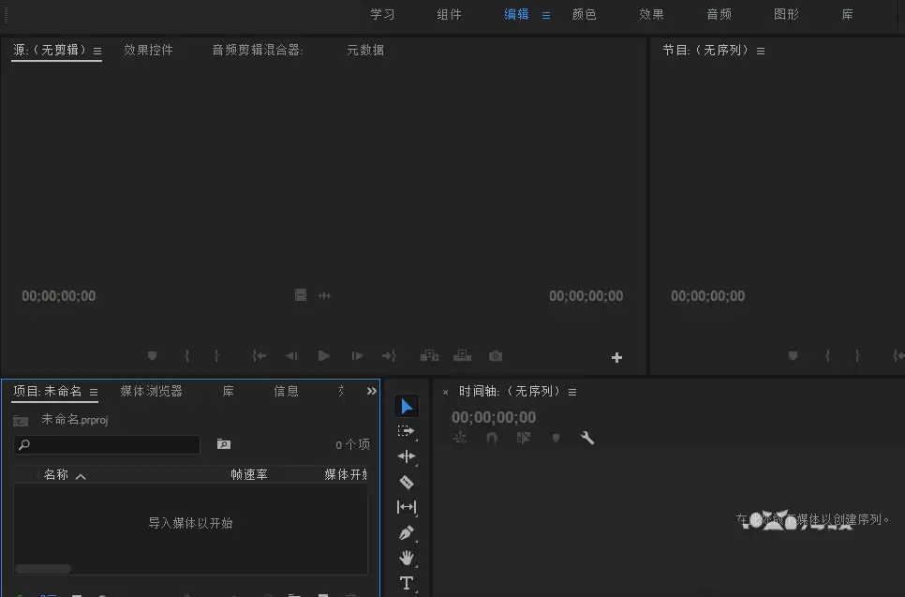
Task: Click the project search input field
Action: tap(108, 444)
